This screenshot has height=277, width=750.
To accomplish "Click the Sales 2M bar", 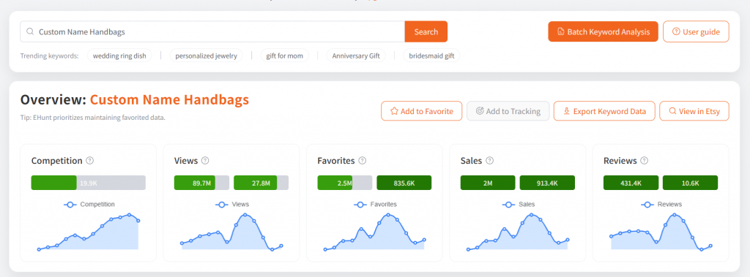I will (488, 183).
